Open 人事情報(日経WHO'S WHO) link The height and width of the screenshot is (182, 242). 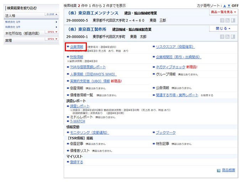click(x=93, y=74)
